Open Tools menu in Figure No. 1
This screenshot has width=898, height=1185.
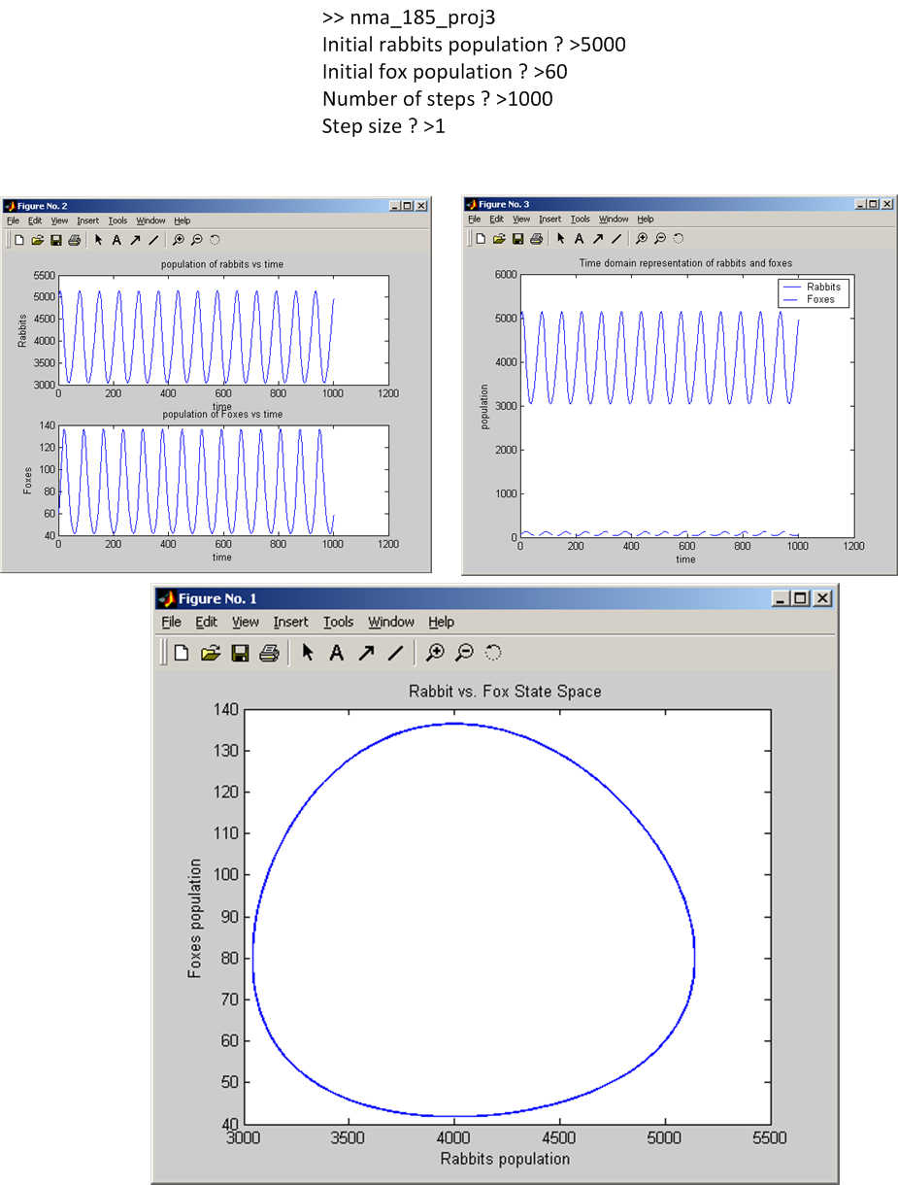(338, 622)
